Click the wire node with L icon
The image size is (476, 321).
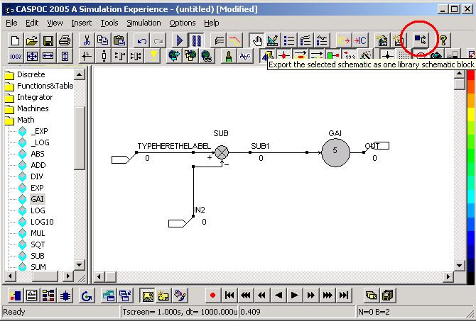click(87, 56)
